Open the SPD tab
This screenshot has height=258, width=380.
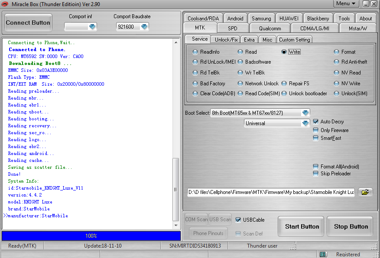(232, 28)
